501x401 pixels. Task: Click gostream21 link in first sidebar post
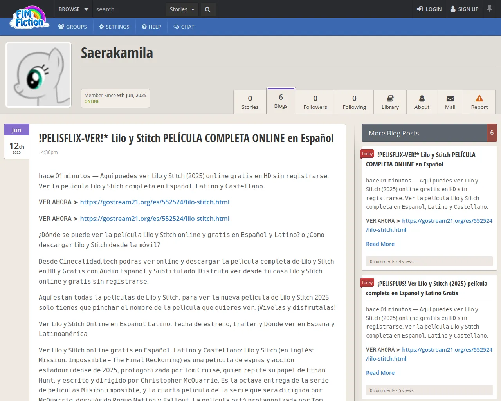429,225
